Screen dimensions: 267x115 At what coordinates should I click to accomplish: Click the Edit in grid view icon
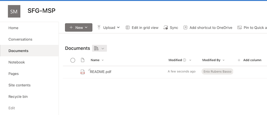[x=127, y=27]
